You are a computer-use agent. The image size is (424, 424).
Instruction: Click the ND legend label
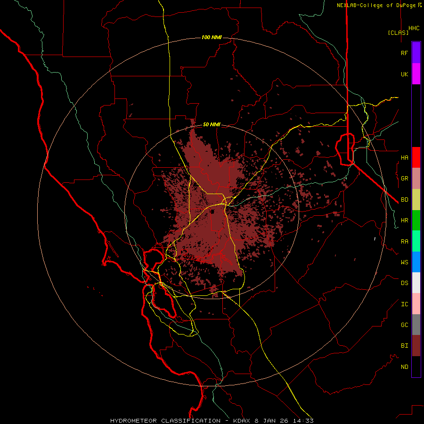pos(404,367)
